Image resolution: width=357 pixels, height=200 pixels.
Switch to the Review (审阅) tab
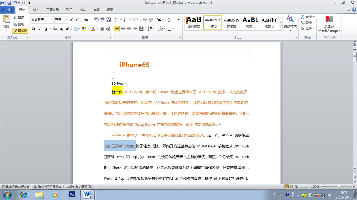pos(96,10)
